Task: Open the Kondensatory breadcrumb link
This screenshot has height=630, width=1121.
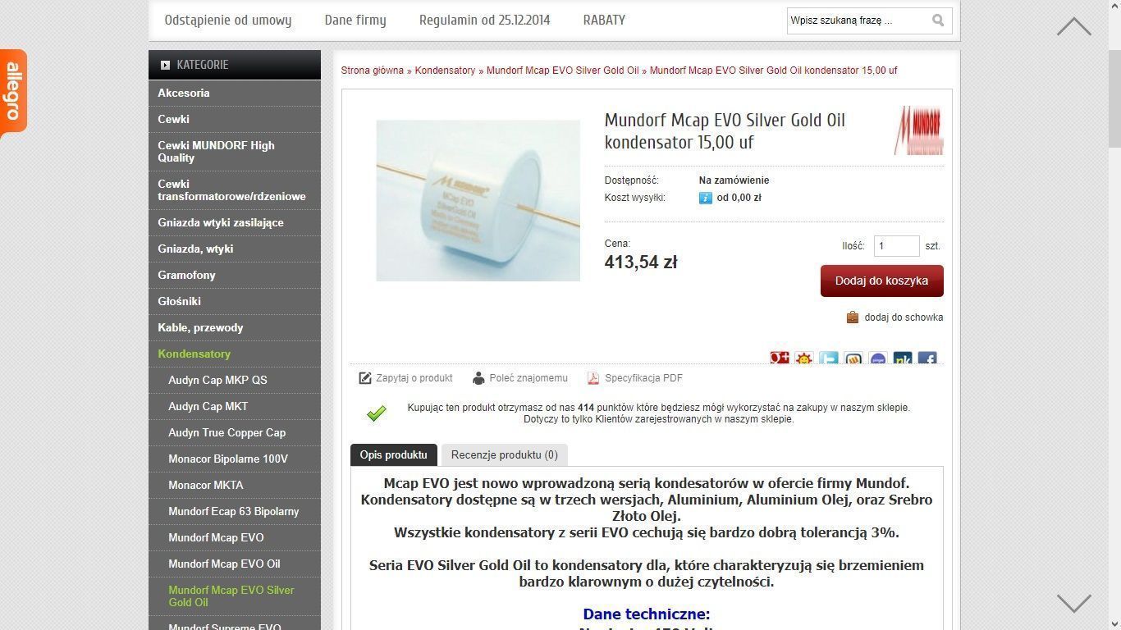Action: (445, 71)
